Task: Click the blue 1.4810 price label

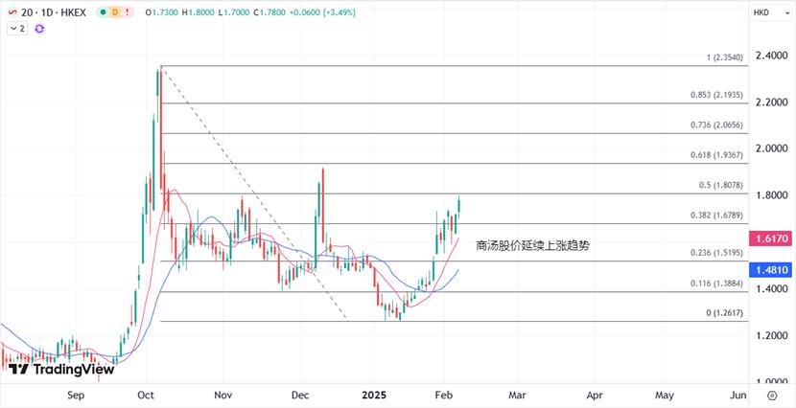Action: coord(772,271)
